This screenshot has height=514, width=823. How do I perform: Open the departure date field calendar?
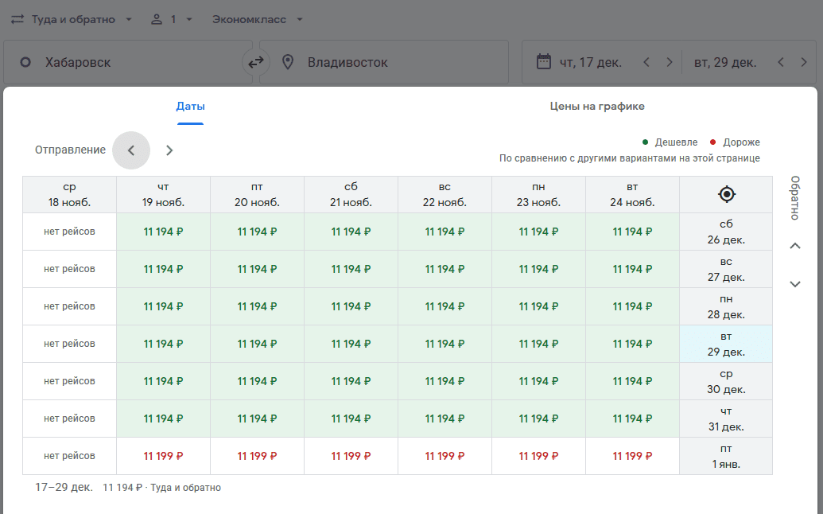tap(588, 62)
